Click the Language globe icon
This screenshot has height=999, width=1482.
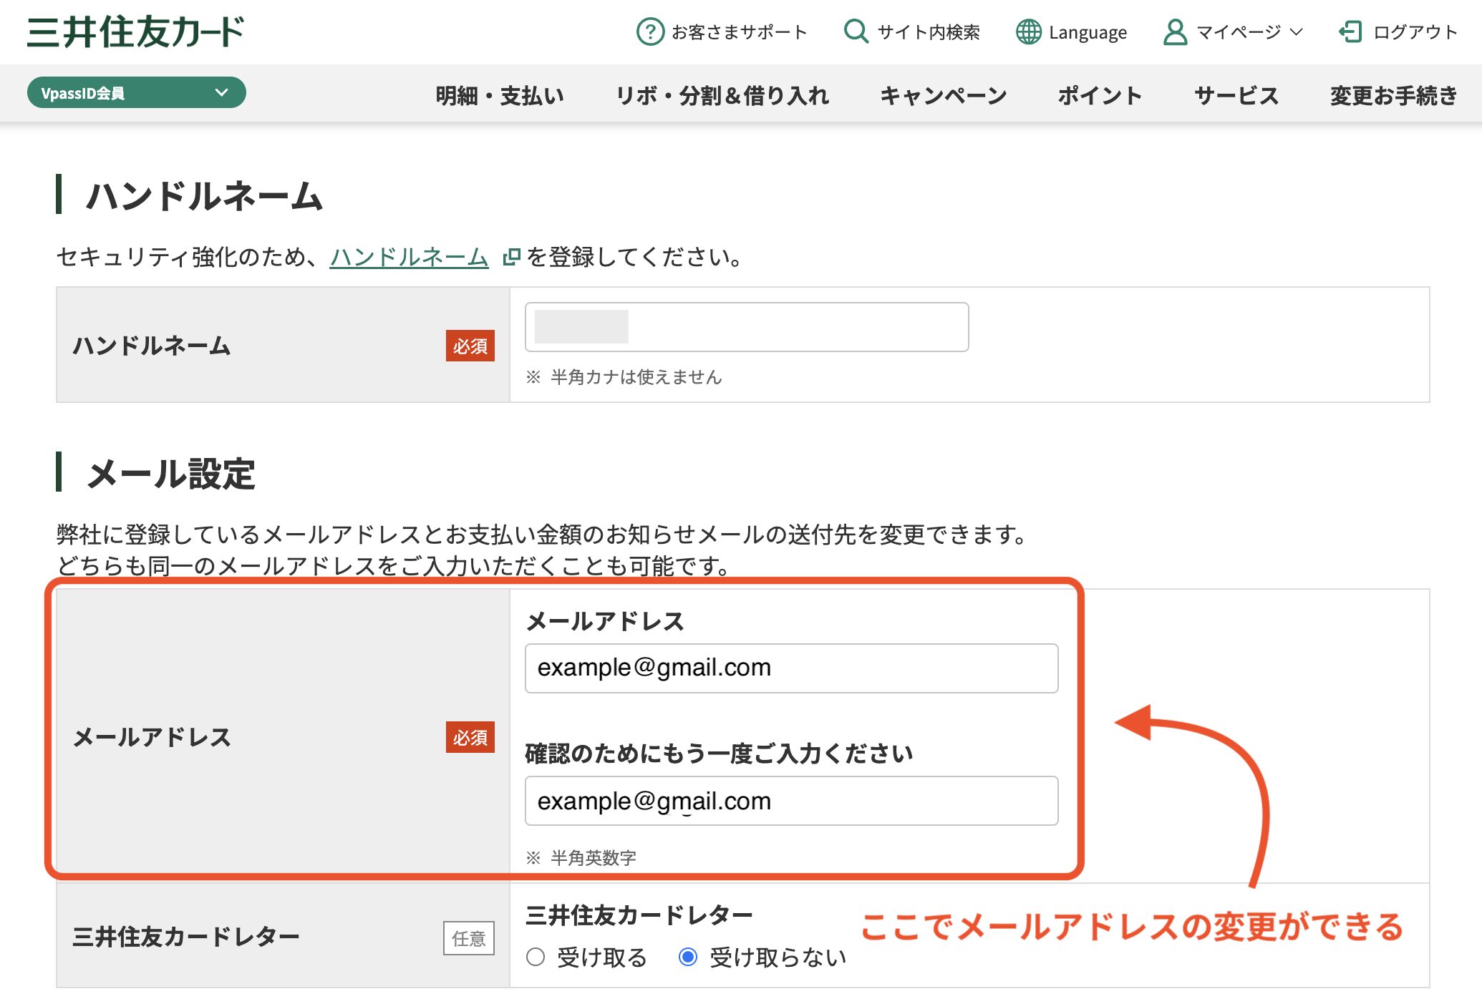tap(1028, 32)
